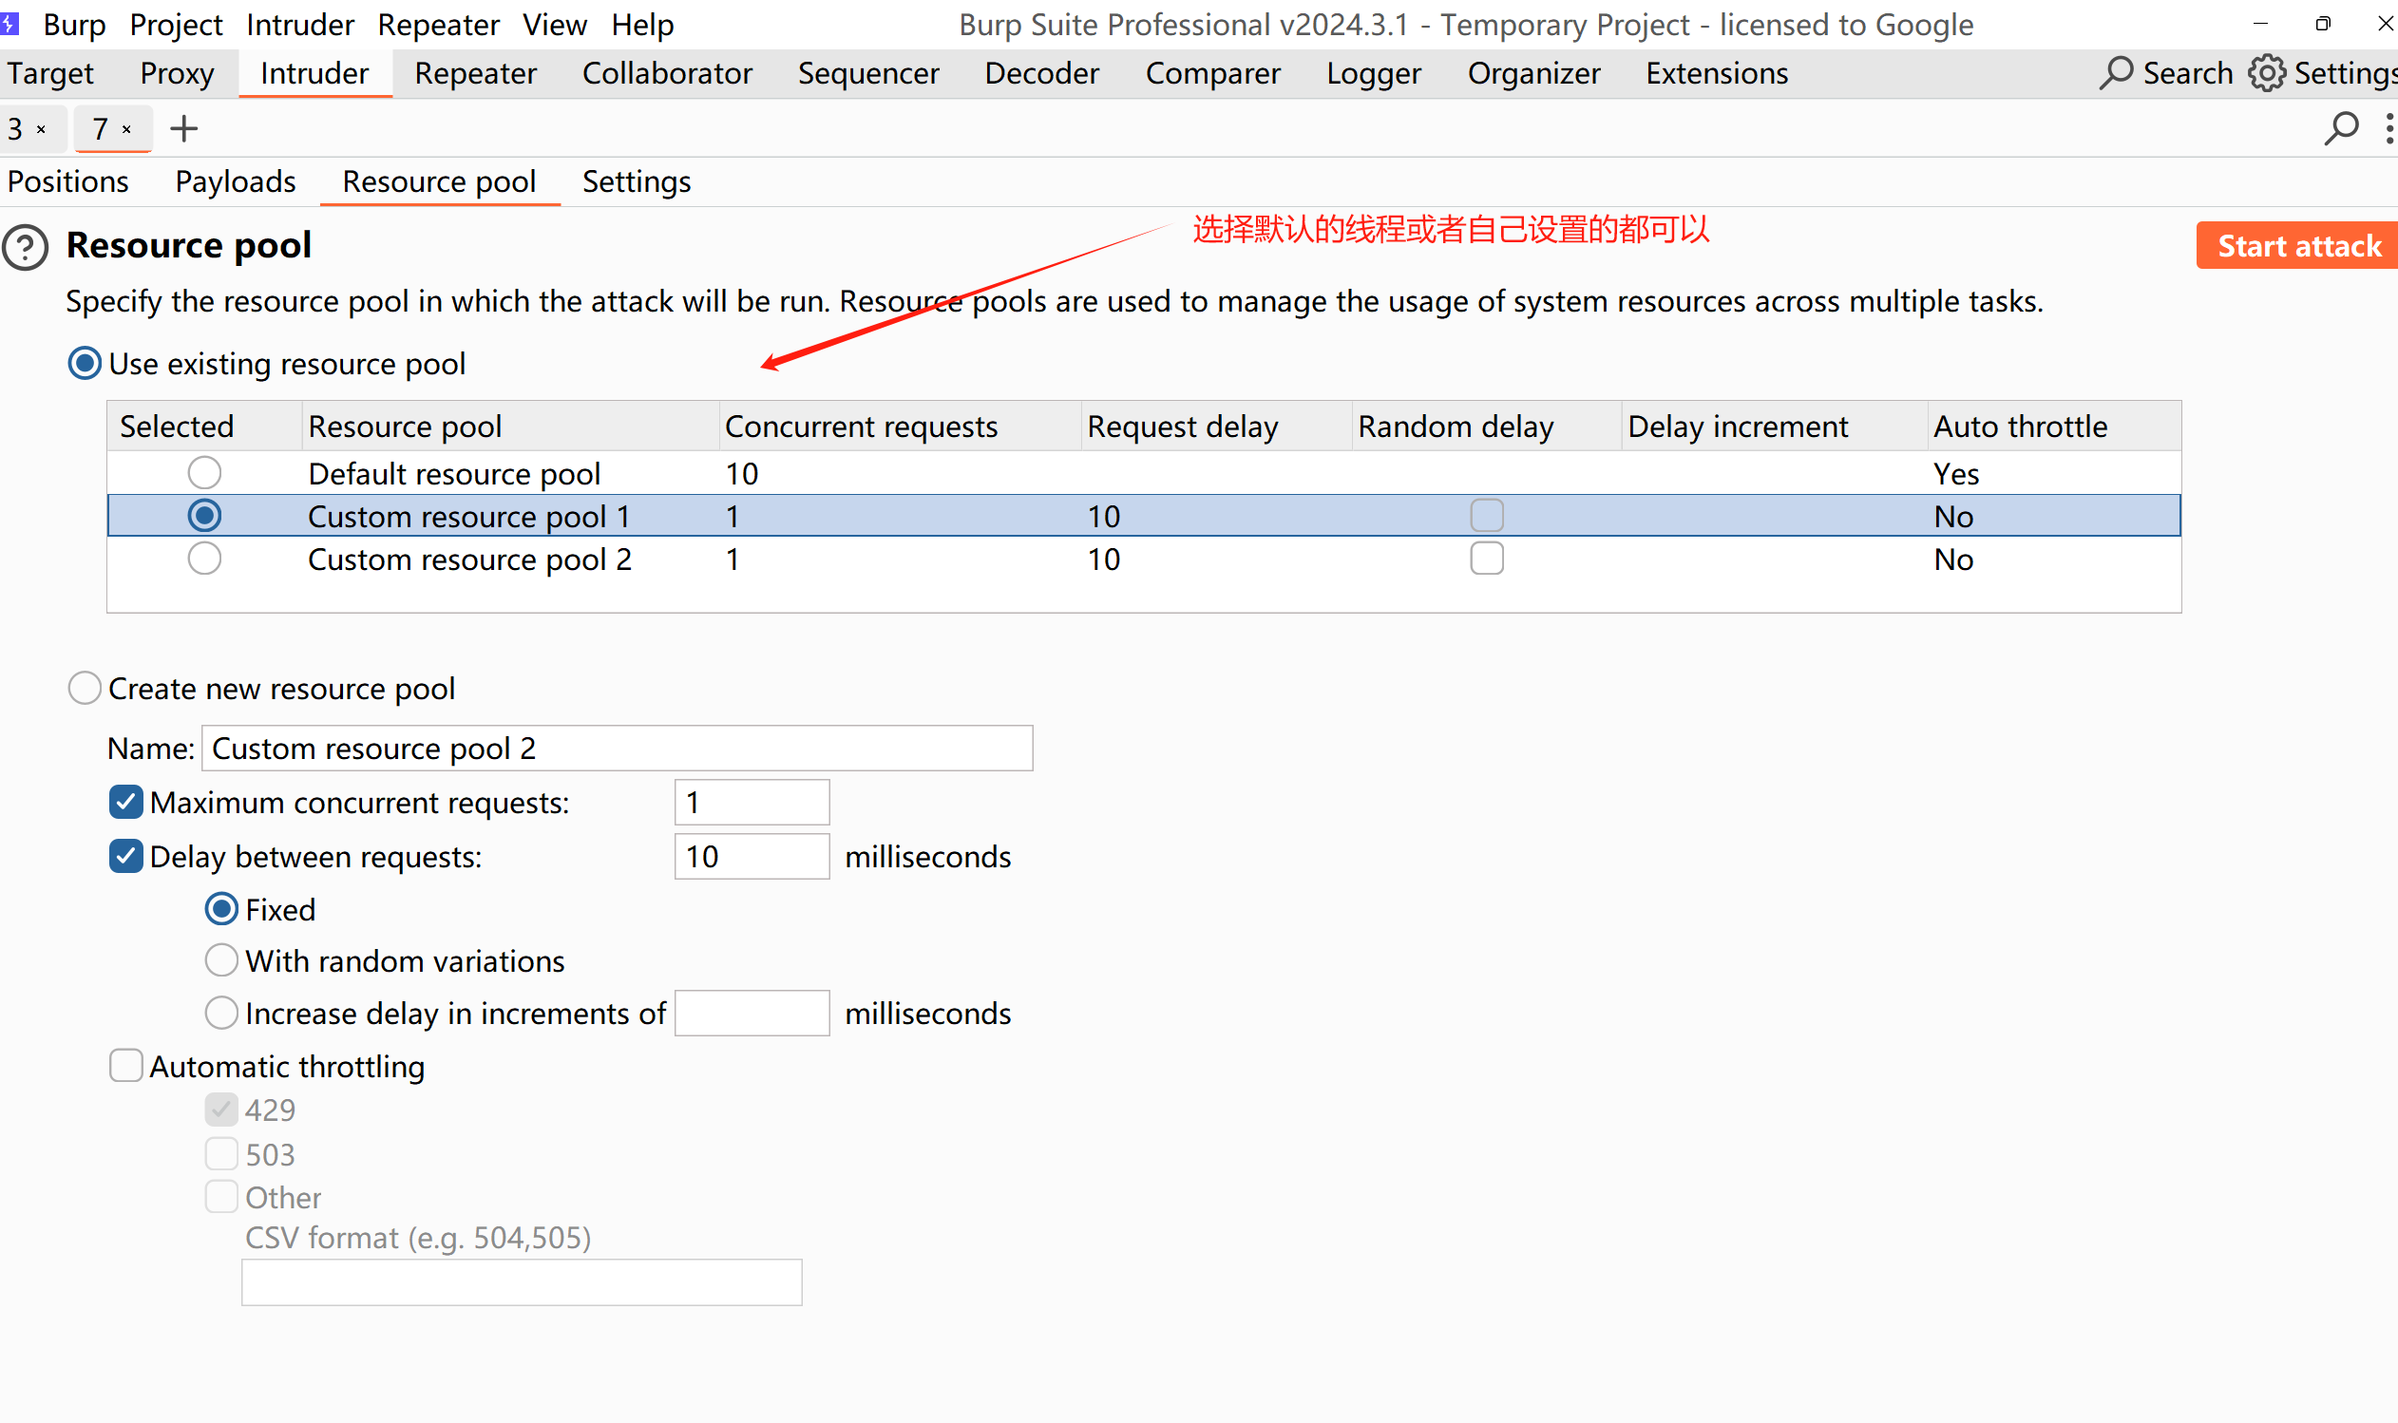2398x1423 pixels.
Task: Click the Settings gear icon
Action: (x=2267, y=74)
